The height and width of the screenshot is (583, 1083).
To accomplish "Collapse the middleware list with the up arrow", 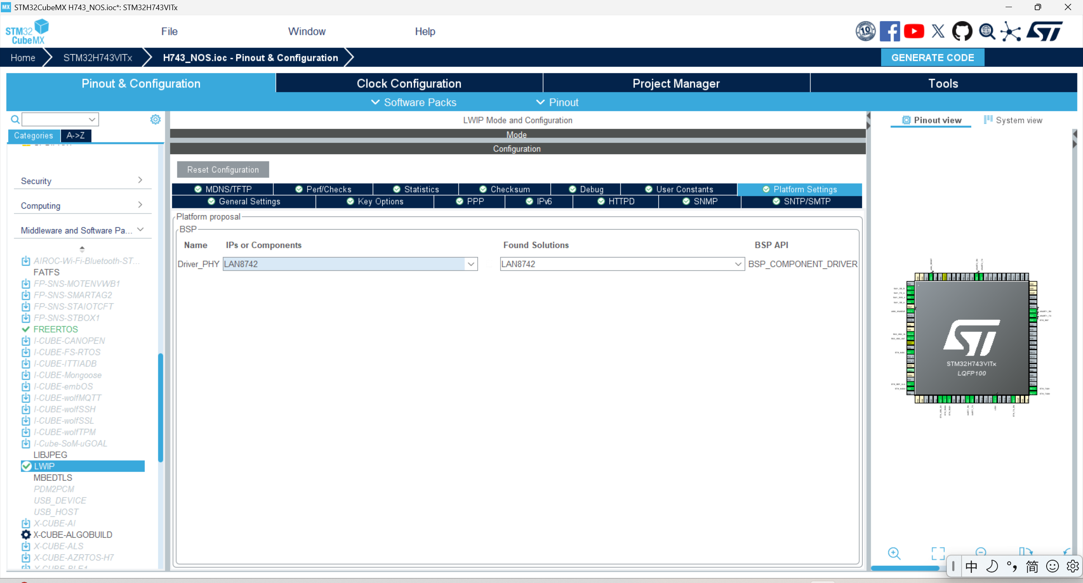I will (82, 248).
